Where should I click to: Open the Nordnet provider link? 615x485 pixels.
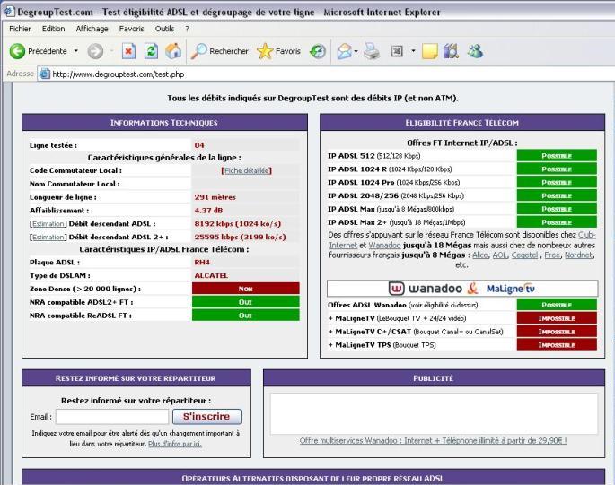[579, 255]
